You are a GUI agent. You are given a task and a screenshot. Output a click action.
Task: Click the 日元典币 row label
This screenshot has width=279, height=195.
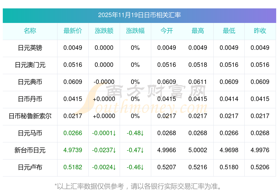click(x=30, y=82)
